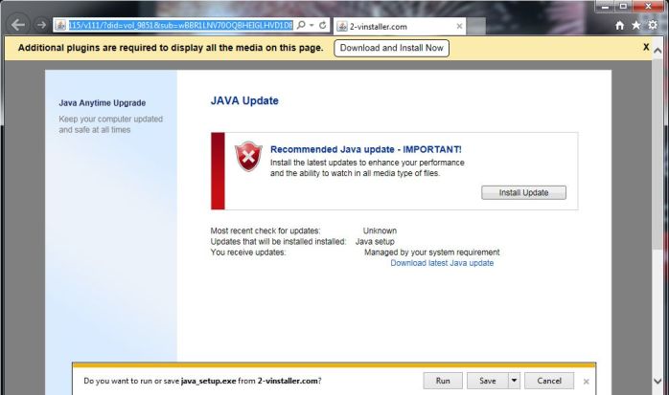Refresh the page with reload icon
Image resolution: width=669 pixels, height=395 pixels.
point(323,25)
